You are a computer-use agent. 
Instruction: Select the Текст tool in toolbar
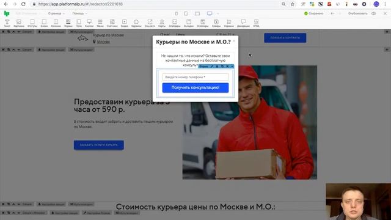tap(7, 23)
